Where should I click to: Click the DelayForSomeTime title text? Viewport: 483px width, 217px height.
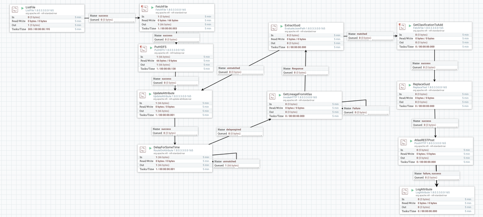click(x=166, y=147)
